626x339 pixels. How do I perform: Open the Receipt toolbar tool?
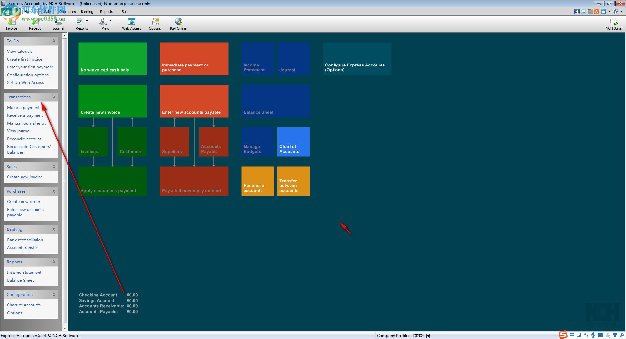coord(35,24)
